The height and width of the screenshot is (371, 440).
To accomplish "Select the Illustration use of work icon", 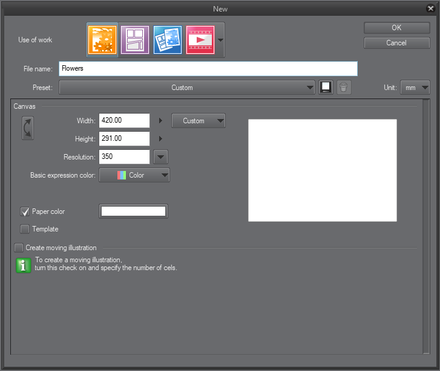I will coord(102,40).
